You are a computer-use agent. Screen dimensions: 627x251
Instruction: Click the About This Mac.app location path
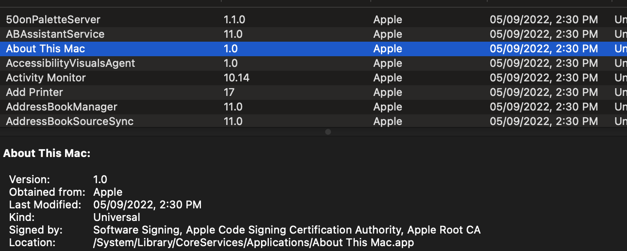(x=253, y=242)
